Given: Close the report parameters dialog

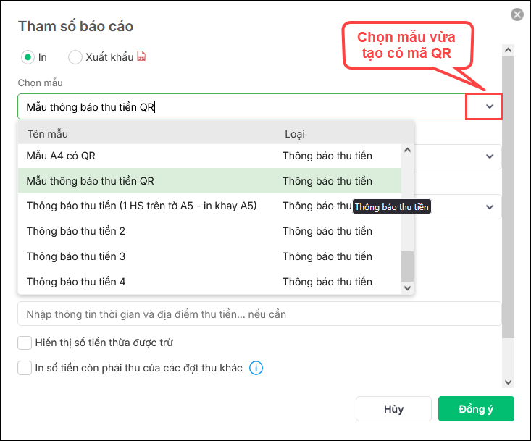Looking at the screenshot, I should 517,14.
